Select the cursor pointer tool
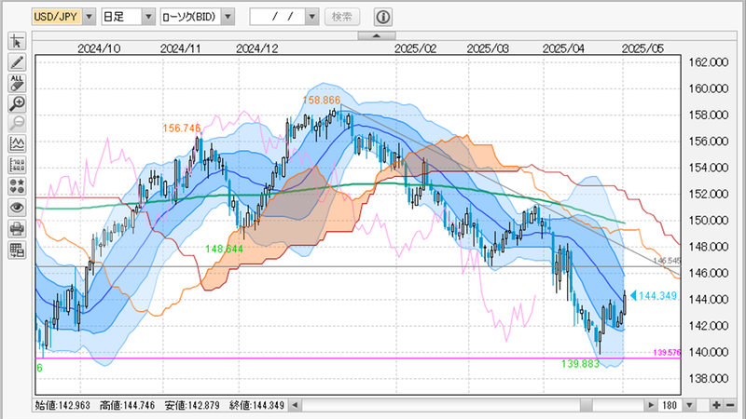 pyautogui.click(x=17, y=42)
